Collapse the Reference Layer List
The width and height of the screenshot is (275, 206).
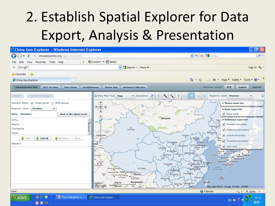point(223,120)
